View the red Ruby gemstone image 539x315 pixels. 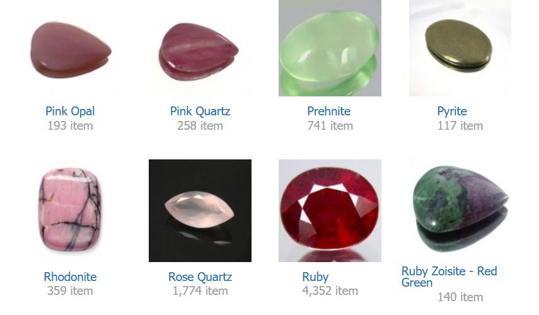coord(330,210)
